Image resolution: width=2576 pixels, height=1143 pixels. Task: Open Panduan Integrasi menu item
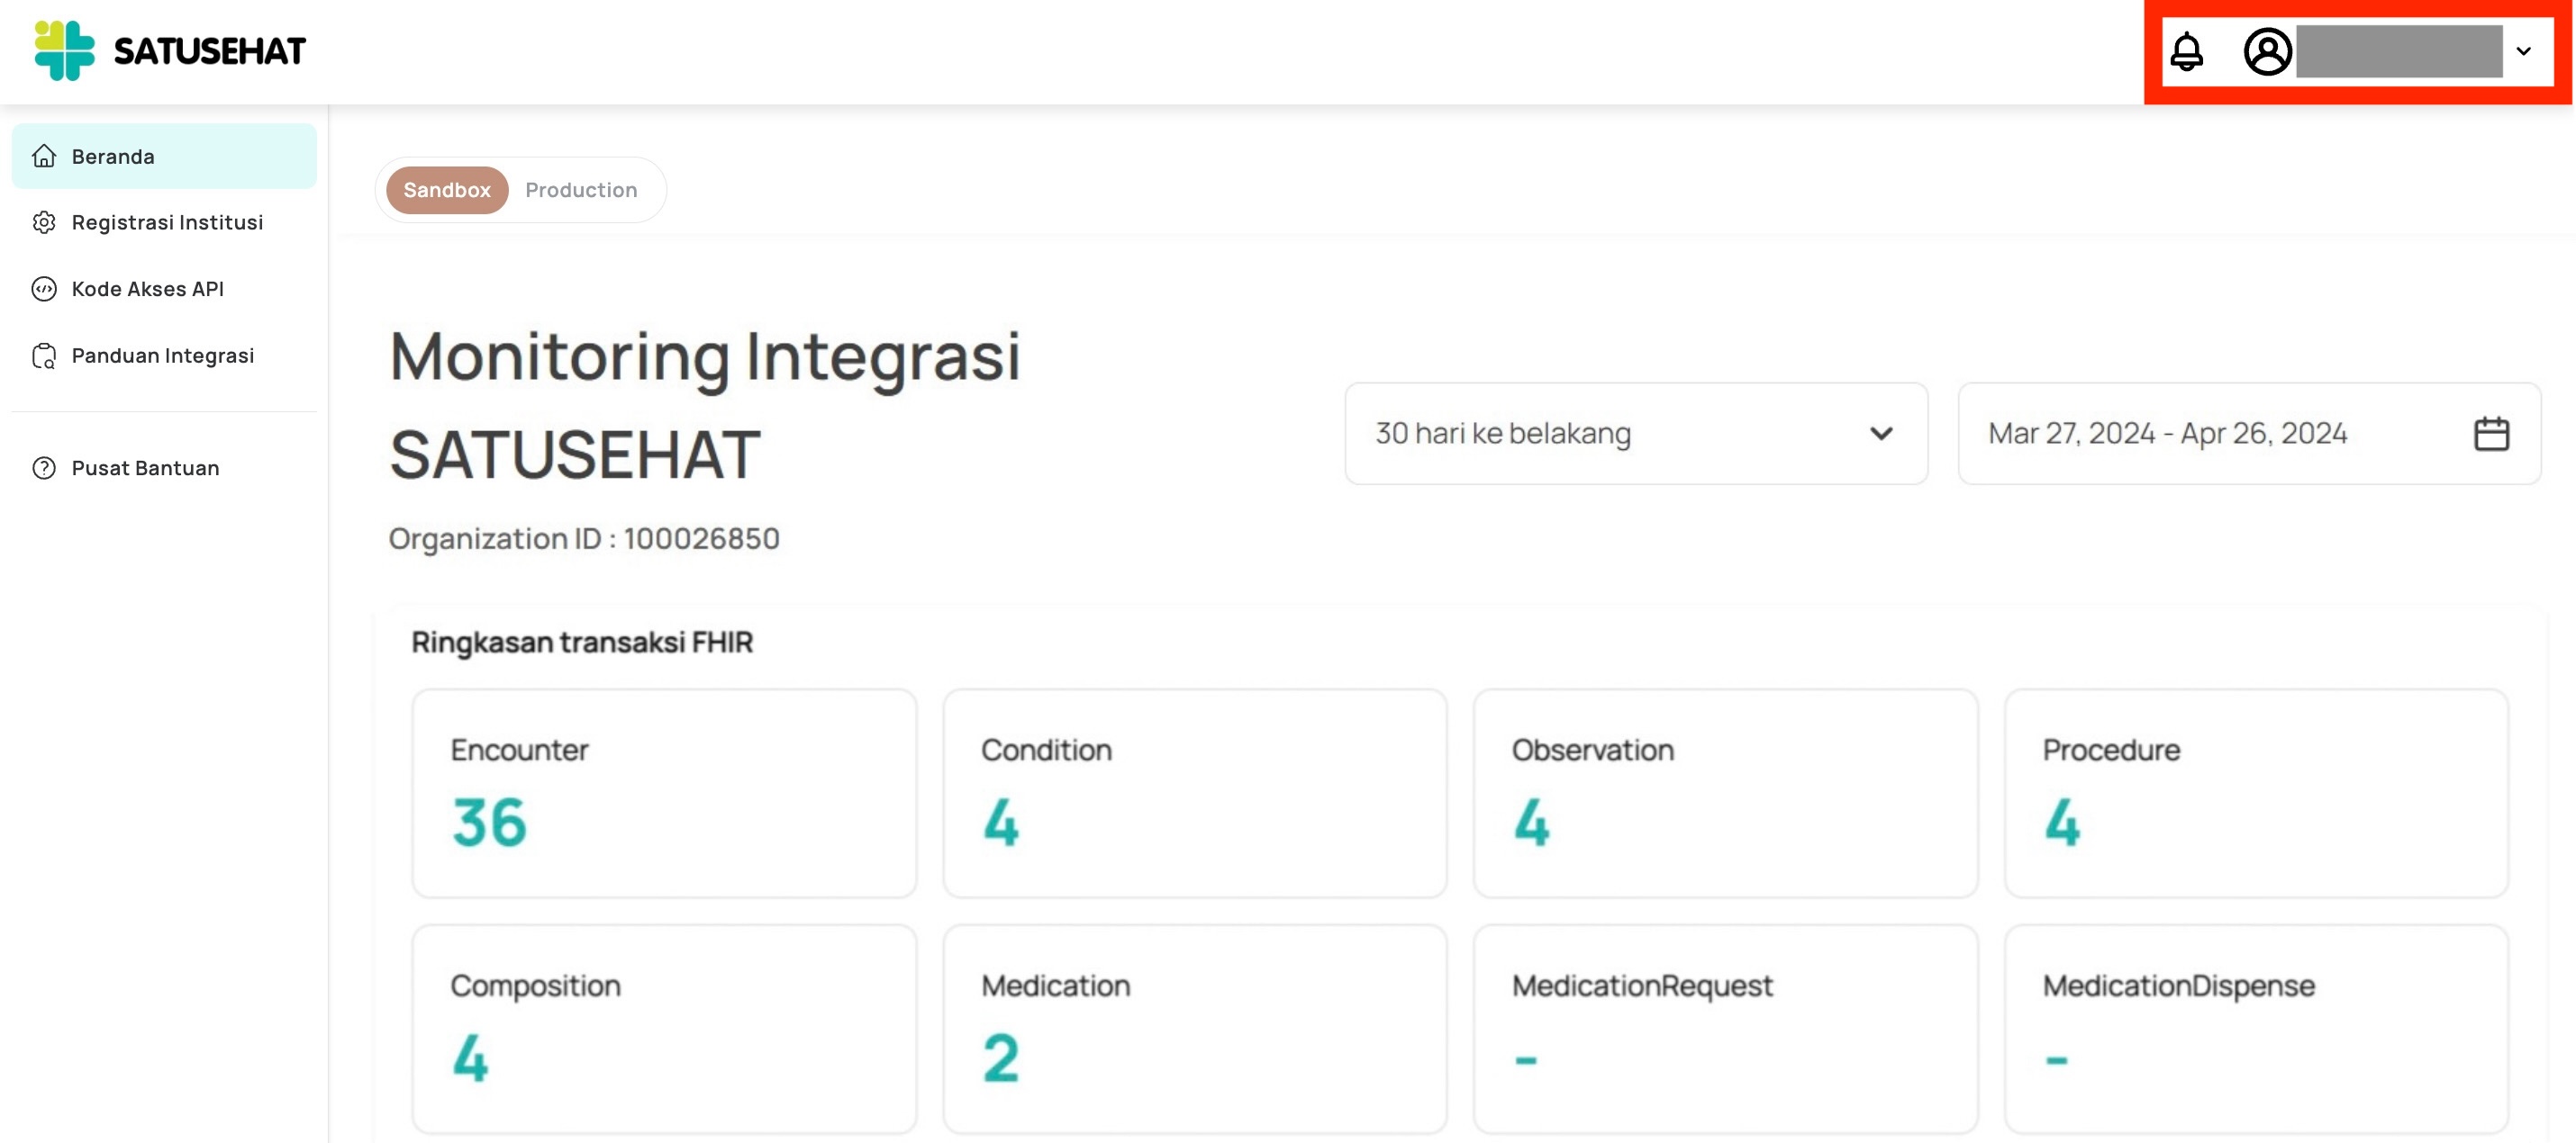(x=163, y=355)
